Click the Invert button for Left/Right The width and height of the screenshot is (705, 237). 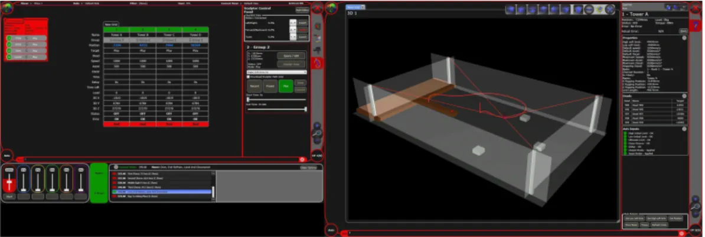point(302,22)
